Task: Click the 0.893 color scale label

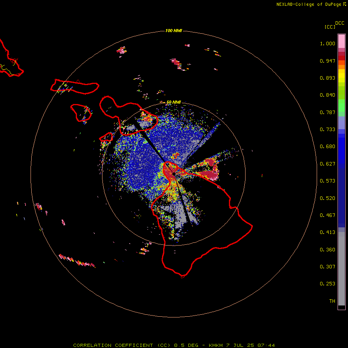Action: click(328, 78)
